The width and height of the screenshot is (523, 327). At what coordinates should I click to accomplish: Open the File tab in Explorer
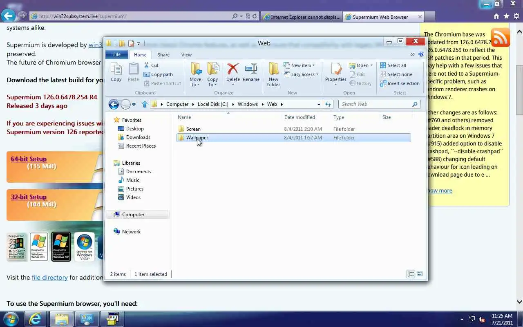pos(117,54)
